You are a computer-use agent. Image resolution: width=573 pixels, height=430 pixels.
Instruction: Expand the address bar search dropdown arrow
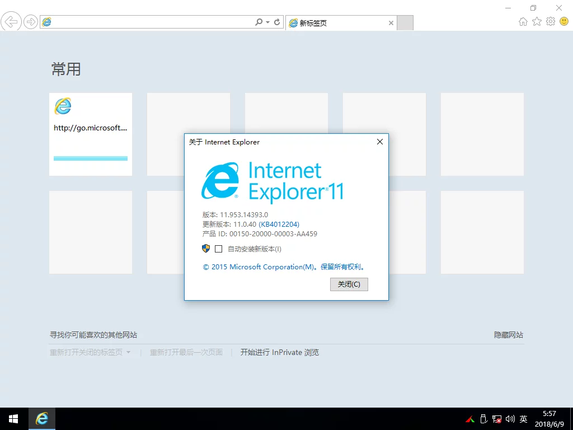[x=268, y=22]
